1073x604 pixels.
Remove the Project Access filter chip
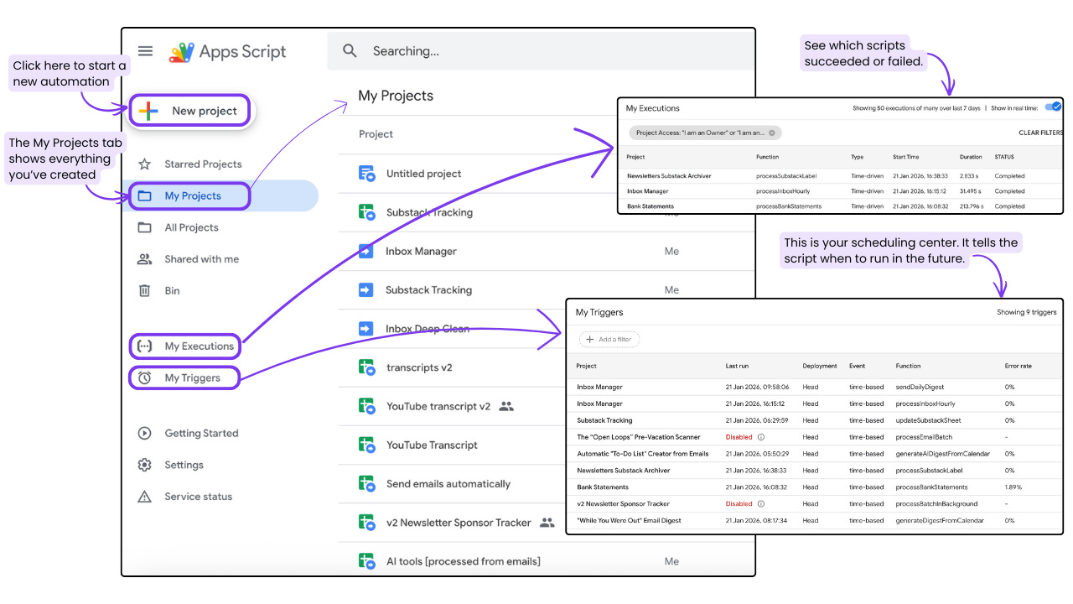[772, 133]
